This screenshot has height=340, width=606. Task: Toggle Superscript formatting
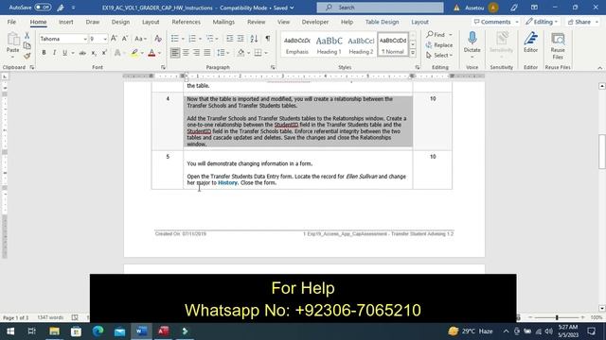(x=104, y=53)
